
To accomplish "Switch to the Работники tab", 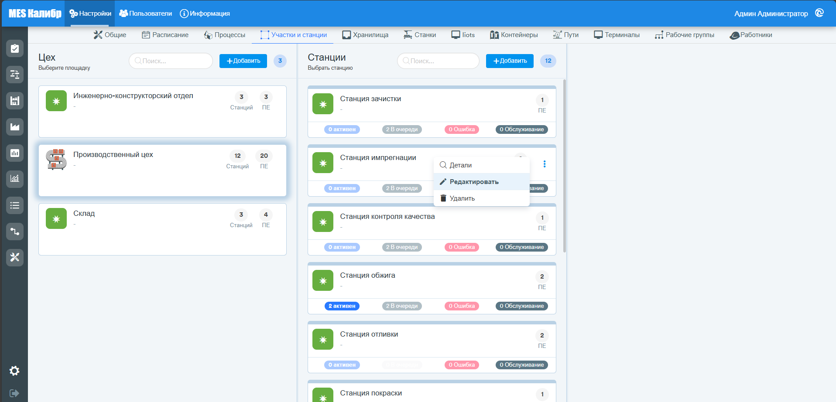I will click(751, 35).
